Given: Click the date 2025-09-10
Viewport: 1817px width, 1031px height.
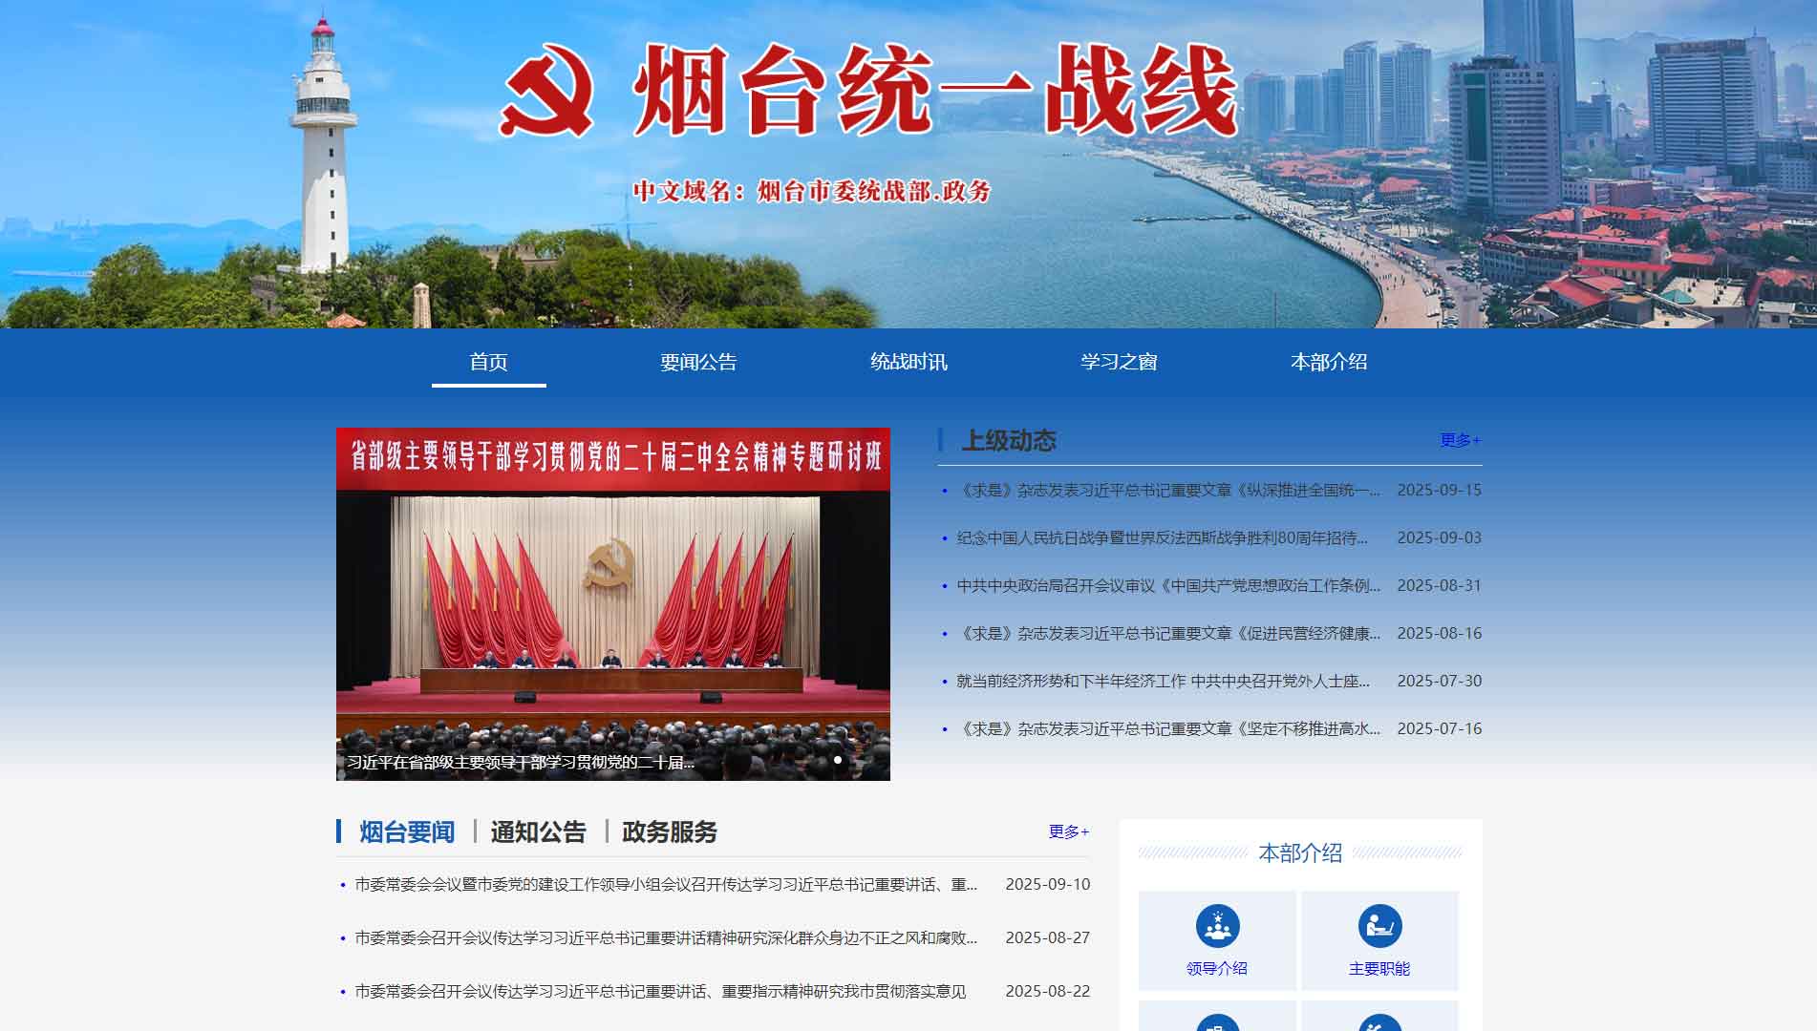Looking at the screenshot, I should [1048, 884].
